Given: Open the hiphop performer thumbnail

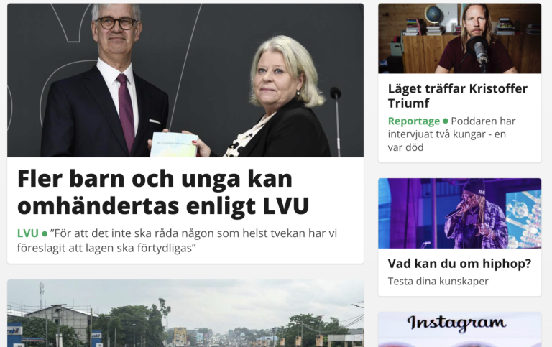Looking at the screenshot, I should 459,213.
